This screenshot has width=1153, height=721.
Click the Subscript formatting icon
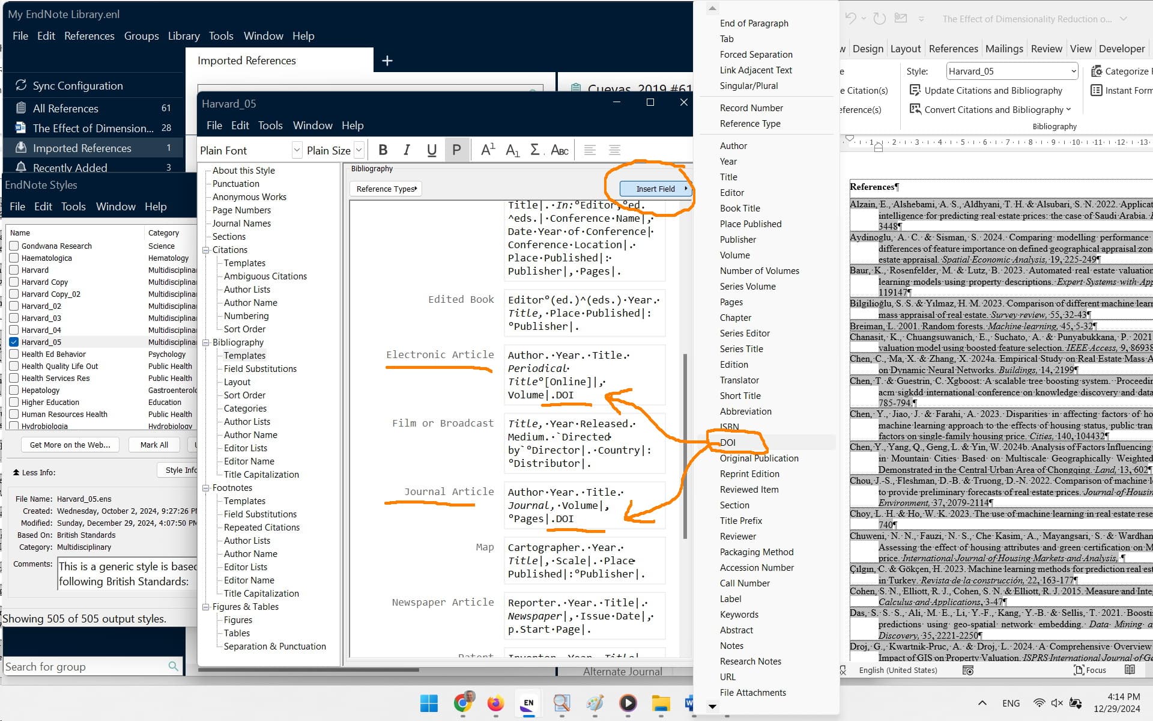(512, 150)
